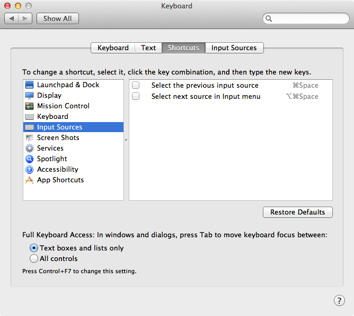The height and width of the screenshot is (316, 354).
Task: Click the ⌘Space key combination shortcut
Action: [305, 86]
